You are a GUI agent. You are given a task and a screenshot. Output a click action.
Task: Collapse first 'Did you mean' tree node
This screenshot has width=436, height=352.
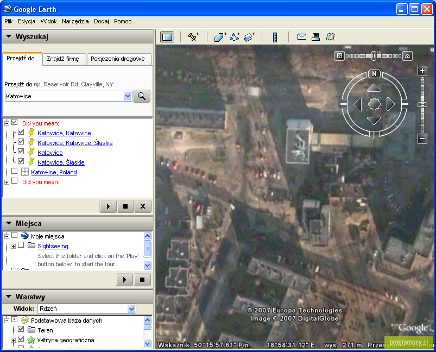[7, 123]
